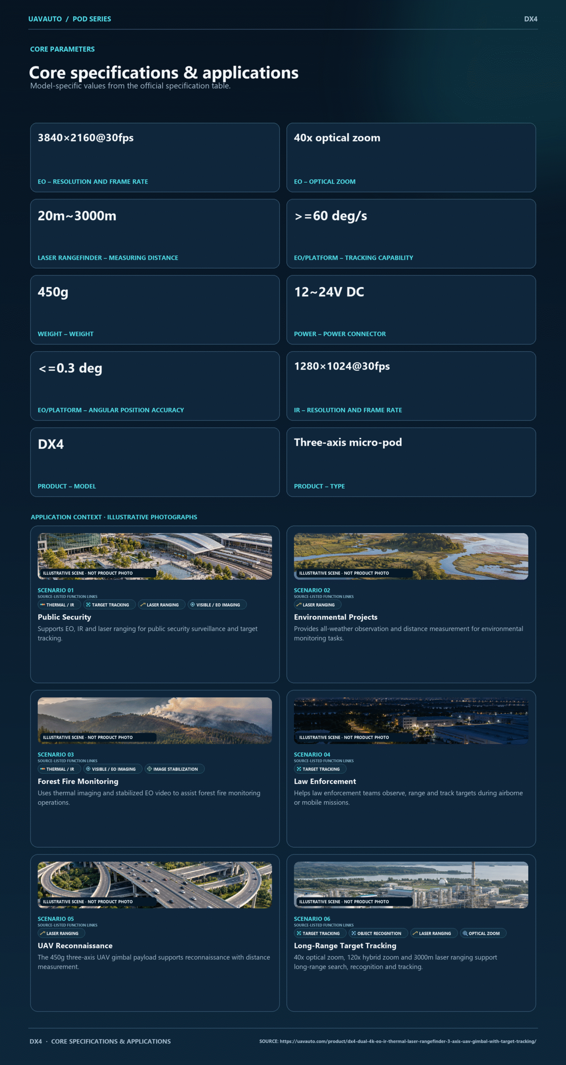
Task: Select Visible / EO Imaging icon under Scenario 01
Action: [192, 605]
